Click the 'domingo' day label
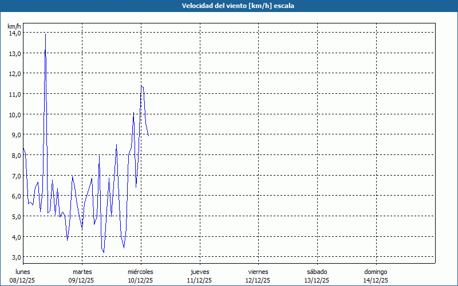 point(376,272)
